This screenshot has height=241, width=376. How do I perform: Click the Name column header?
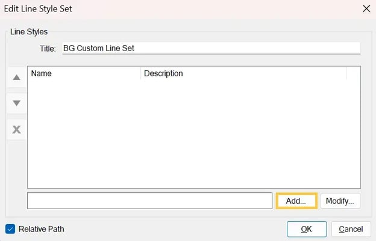tap(84, 73)
